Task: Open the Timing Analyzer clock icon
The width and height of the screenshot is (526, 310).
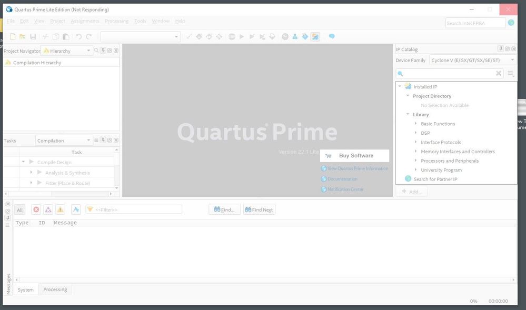Action: pos(285,36)
